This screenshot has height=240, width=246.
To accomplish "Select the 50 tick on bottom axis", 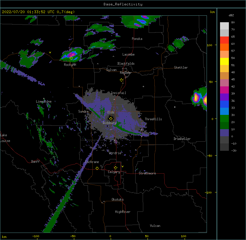I will (x=147, y=236).
